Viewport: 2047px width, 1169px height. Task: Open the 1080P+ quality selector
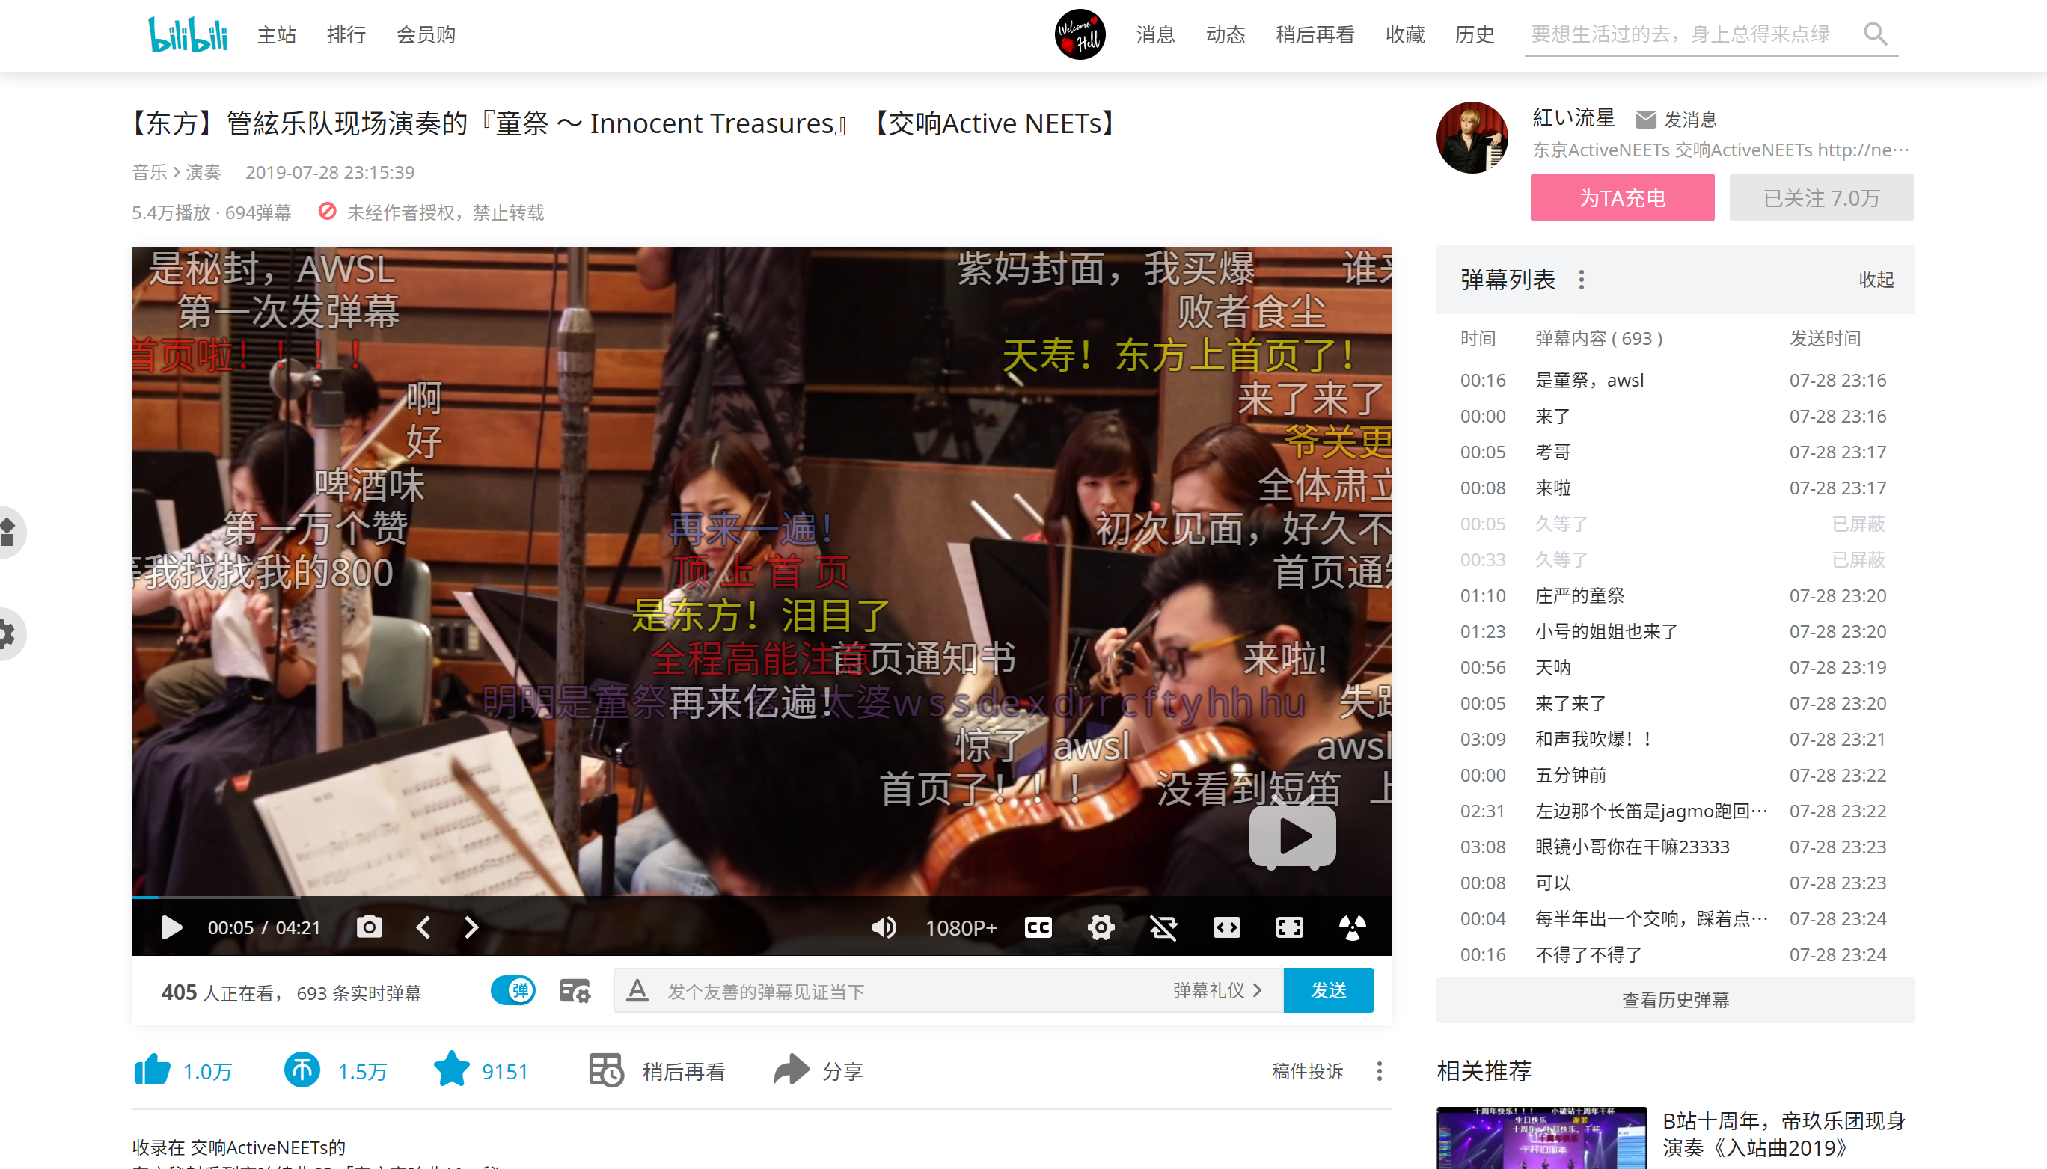click(x=961, y=927)
